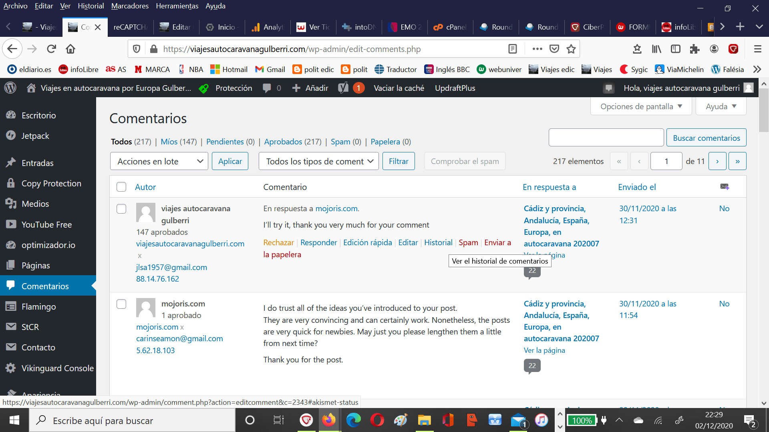The width and height of the screenshot is (769, 432).
Task: Select the mojoris.com comment checkbox
Action: (121, 304)
